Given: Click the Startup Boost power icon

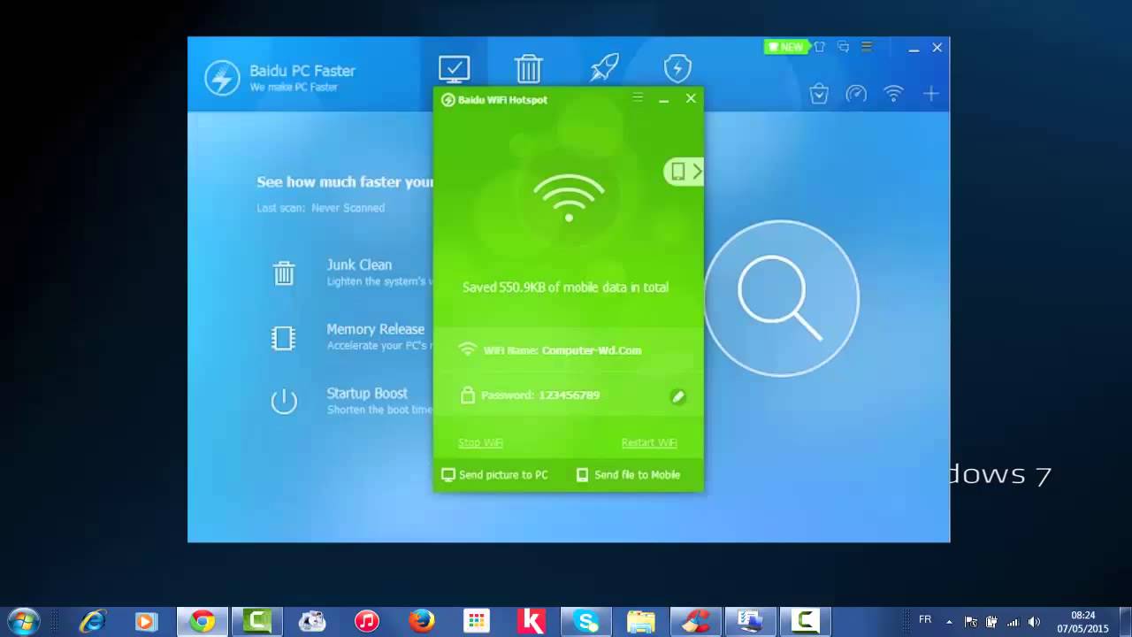Looking at the screenshot, I should coord(284,401).
